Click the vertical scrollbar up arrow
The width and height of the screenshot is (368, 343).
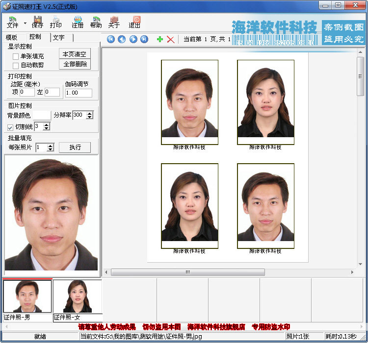[x=360, y=52]
